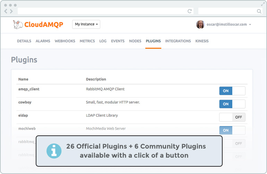Click oscar's profile avatar picture
The height and width of the screenshot is (174, 267).
200,24
